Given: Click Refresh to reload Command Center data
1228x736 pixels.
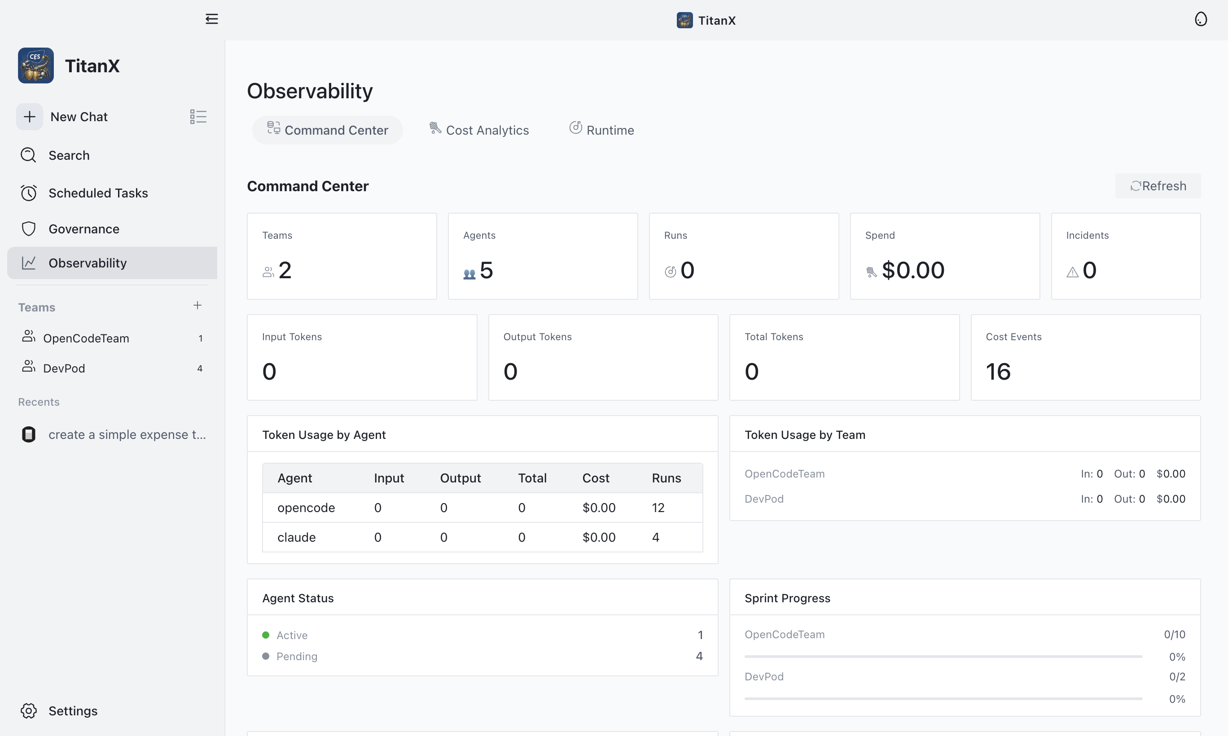Looking at the screenshot, I should 1158,185.
